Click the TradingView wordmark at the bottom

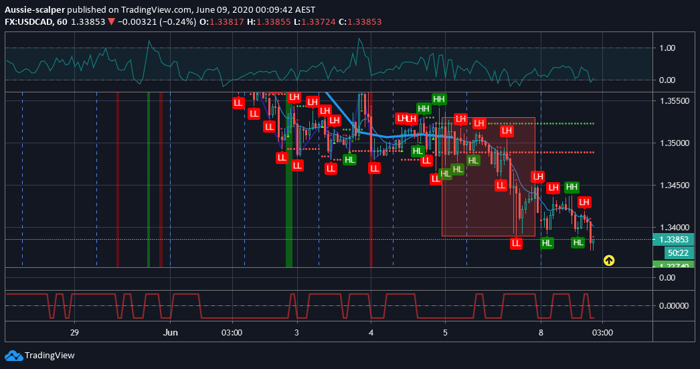tap(50, 356)
